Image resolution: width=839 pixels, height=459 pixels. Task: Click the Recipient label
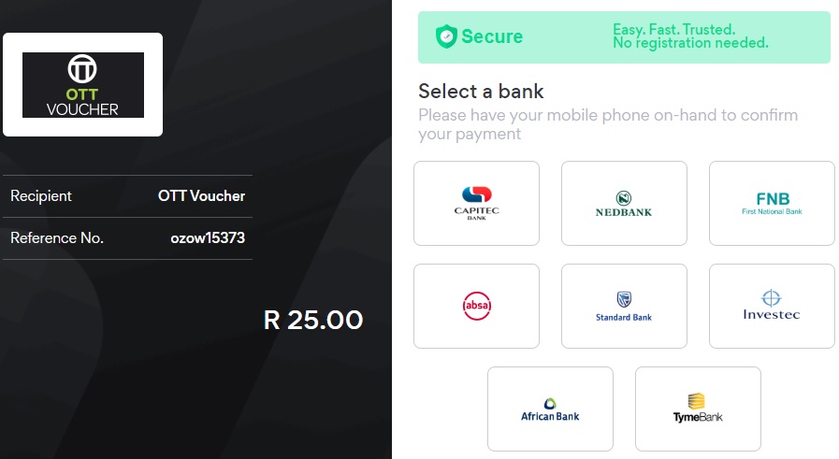pyautogui.click(x=41, y=196)
